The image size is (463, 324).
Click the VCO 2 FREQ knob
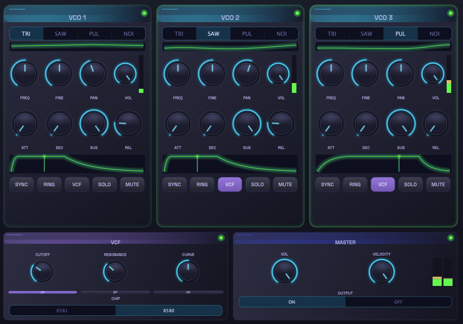pos(178,73)
